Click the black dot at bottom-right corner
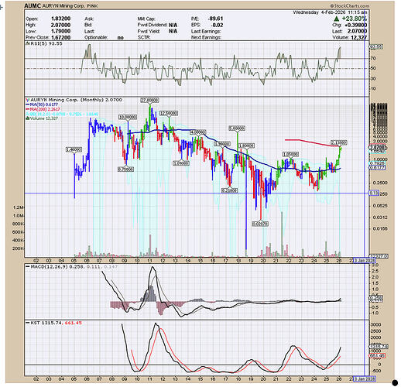 (395, 382)
